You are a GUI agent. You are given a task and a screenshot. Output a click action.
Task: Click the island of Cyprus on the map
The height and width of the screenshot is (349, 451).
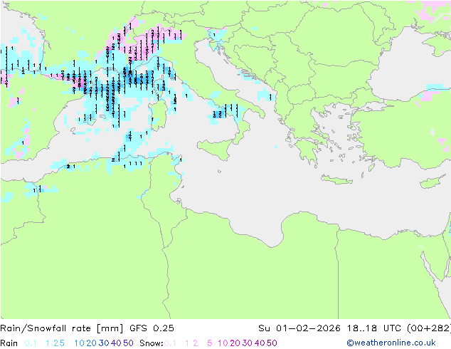pyautogui.click(x=432, y=182)
